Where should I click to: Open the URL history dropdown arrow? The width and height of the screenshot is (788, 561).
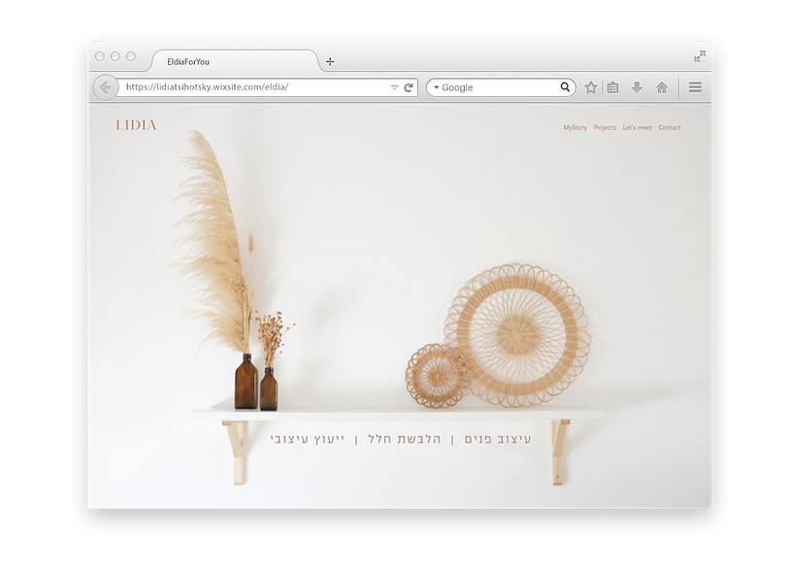(395, 87)
